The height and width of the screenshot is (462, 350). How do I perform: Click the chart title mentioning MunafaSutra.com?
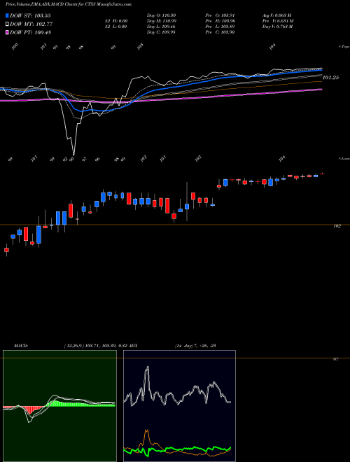tap(69, 4)
